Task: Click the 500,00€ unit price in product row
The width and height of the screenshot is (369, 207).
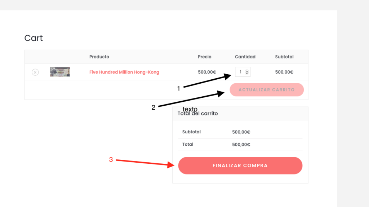Action: [207, 72]
